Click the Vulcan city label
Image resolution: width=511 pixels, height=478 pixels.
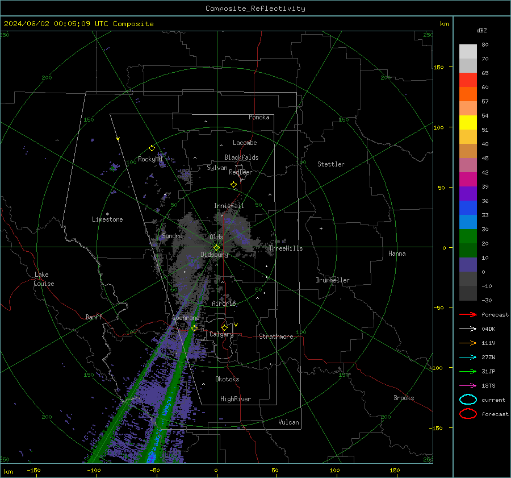click(288, 422)
